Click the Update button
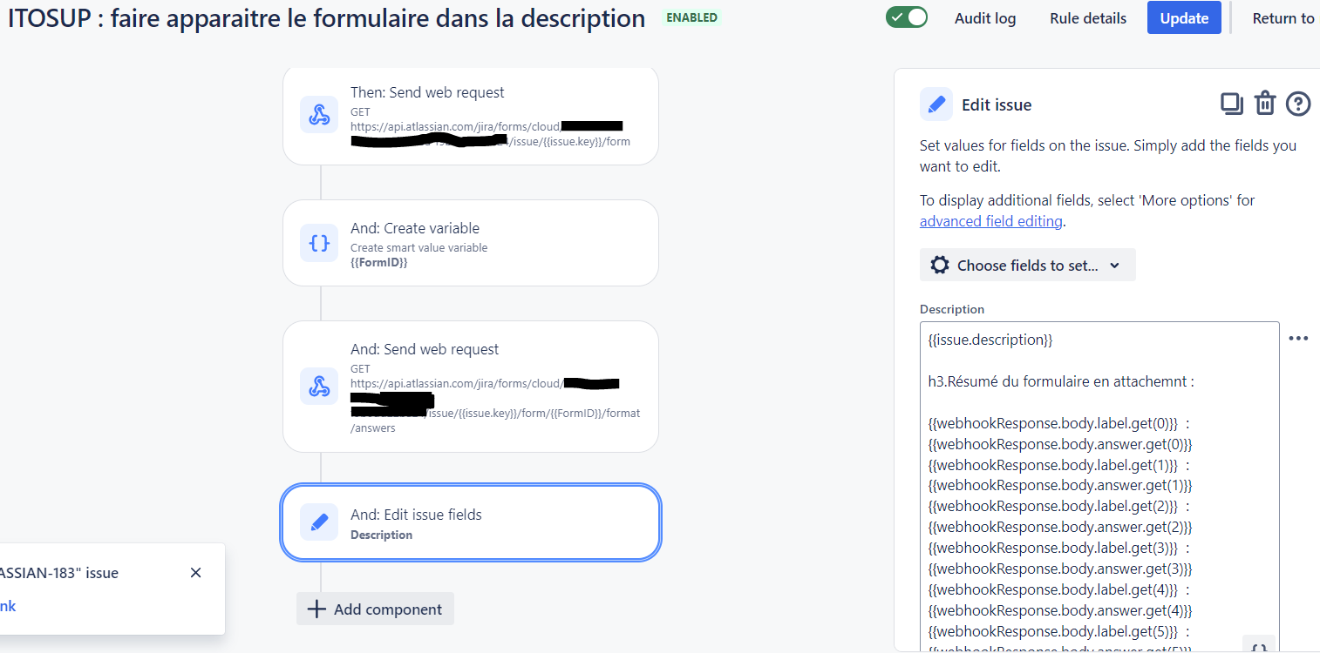This screenshot has width=1320, height=653. (x=1184, y=18)
